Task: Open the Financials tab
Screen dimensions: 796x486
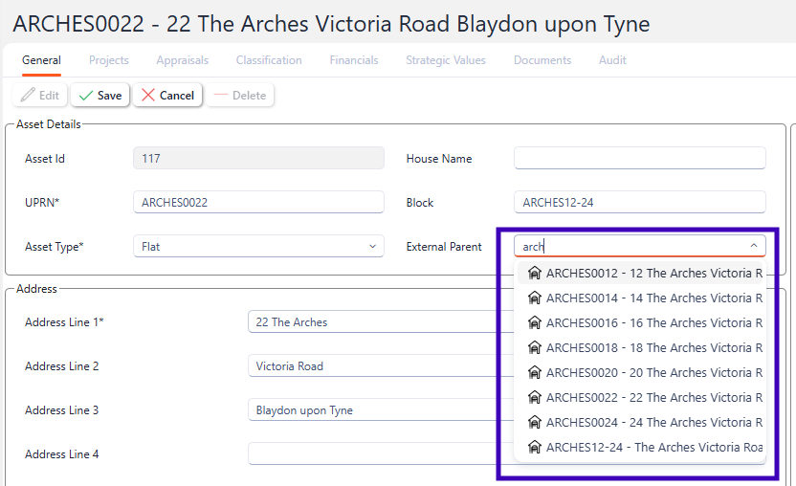Action: tap(354, 60)
